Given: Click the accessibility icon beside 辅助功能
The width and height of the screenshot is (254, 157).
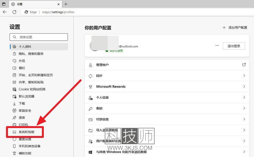Looking at the screenshot, I should click(14, 153).
